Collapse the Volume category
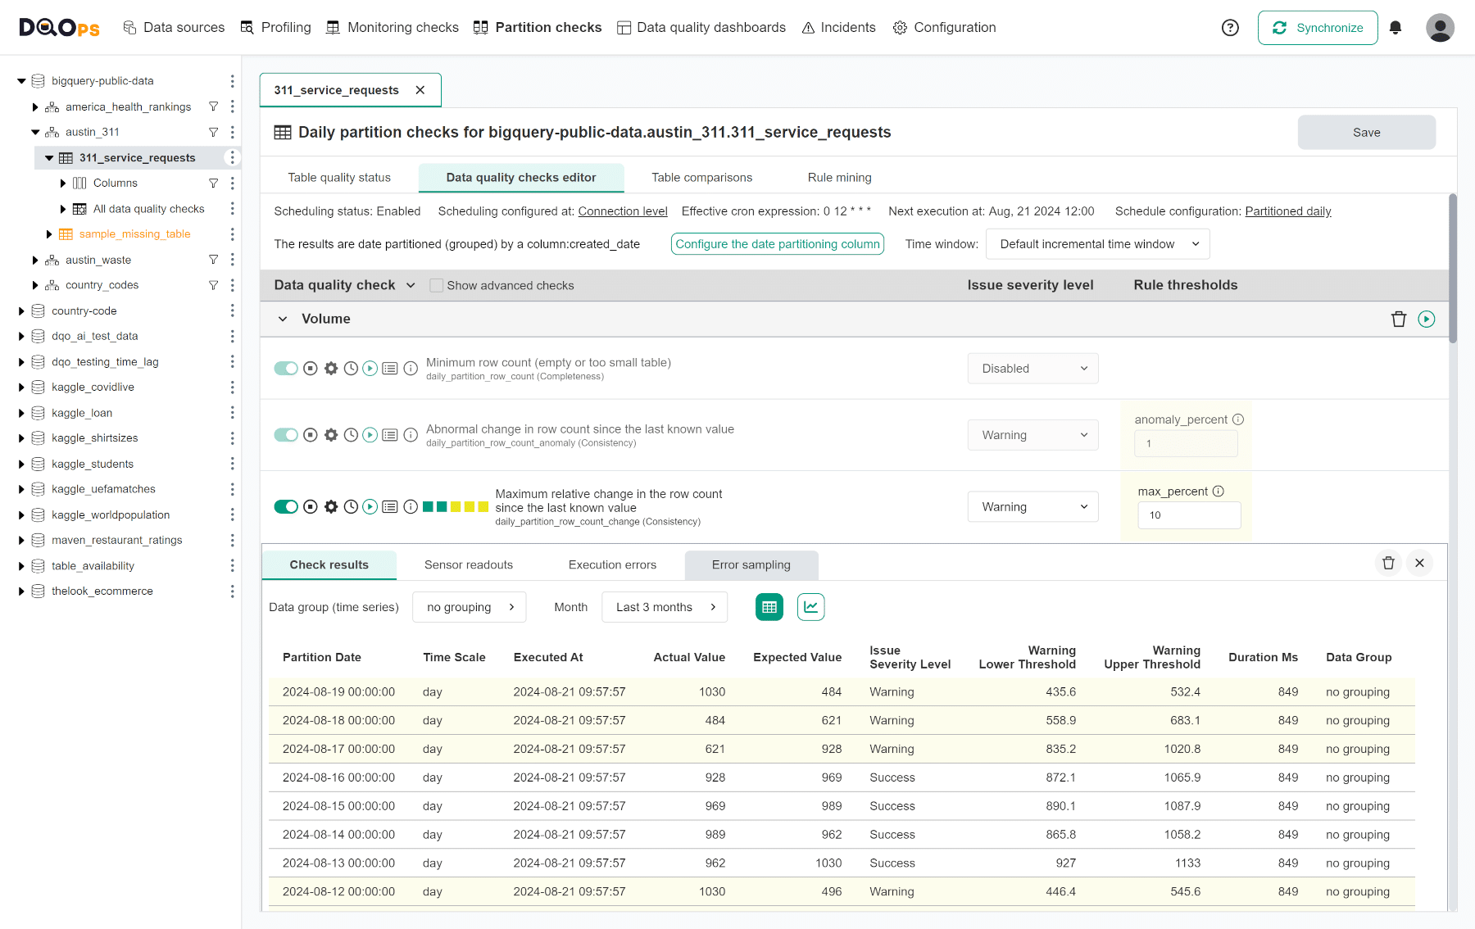Image resolution: width=1475 pixels, height=929 pixels. click(283, 319)
